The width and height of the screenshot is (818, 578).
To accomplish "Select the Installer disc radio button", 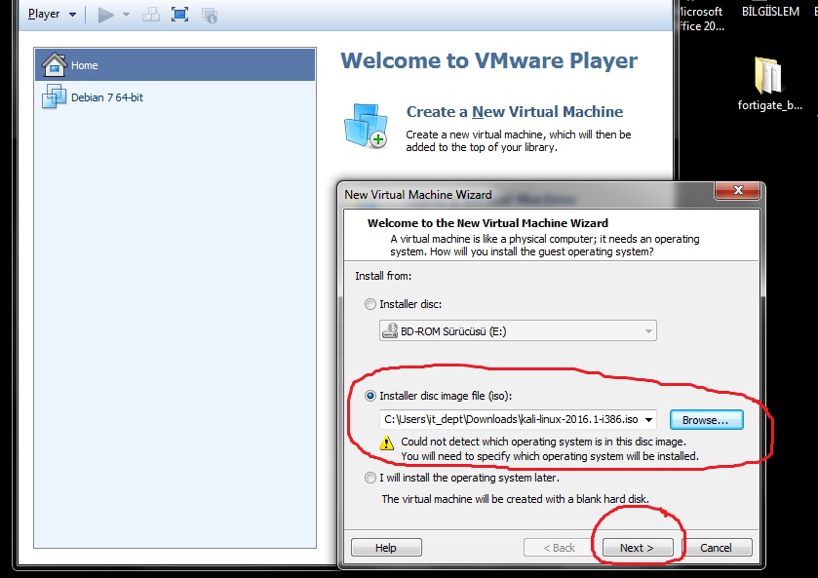I will [370, 304].
